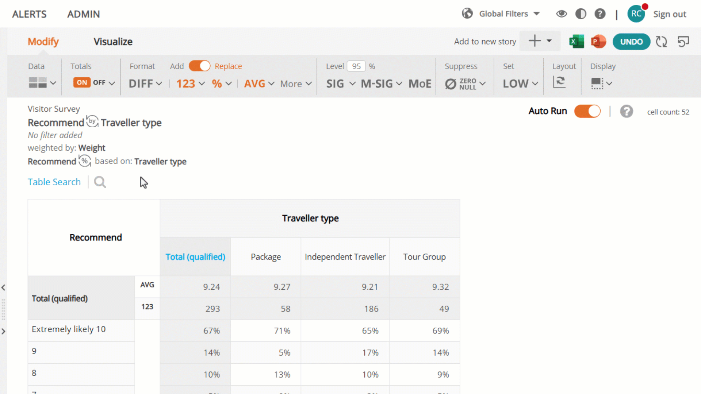The width and height of the screenshot is (701, 394).
Task: Open the AVG dropdown chevron
Action: [271, 84]
